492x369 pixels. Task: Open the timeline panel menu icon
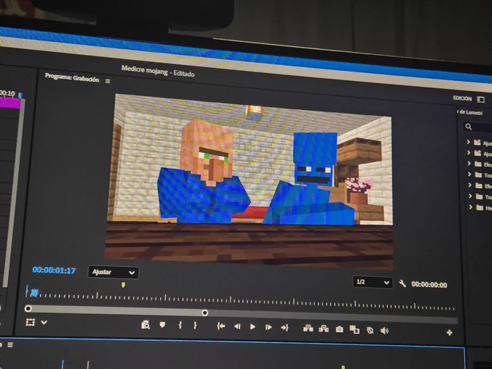pyautogui.click(x=10, y=345)
